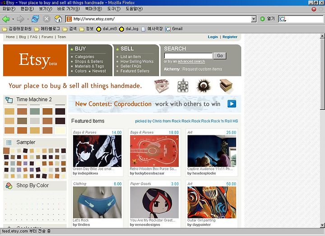The width and height of the screenshot is (325, 236).
Task: Open the 북마크(B) menu
Action: click(93, 9)
